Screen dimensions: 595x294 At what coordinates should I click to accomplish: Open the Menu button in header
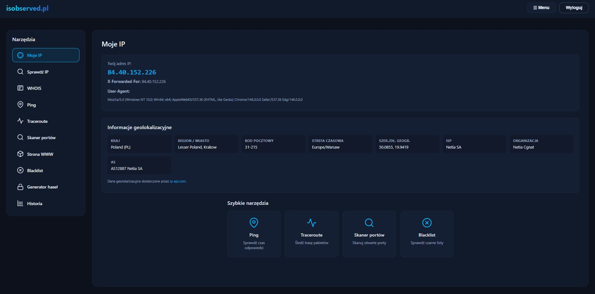(x=541, y=8)
